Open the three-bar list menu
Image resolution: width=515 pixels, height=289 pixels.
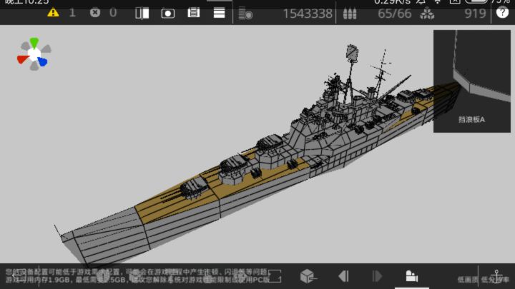click(219, 13)
